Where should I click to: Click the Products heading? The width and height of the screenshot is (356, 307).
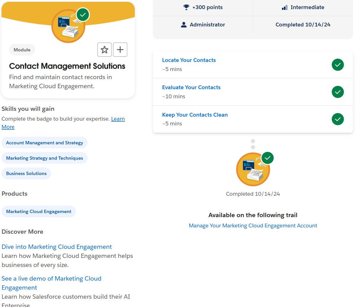point(15,194)
